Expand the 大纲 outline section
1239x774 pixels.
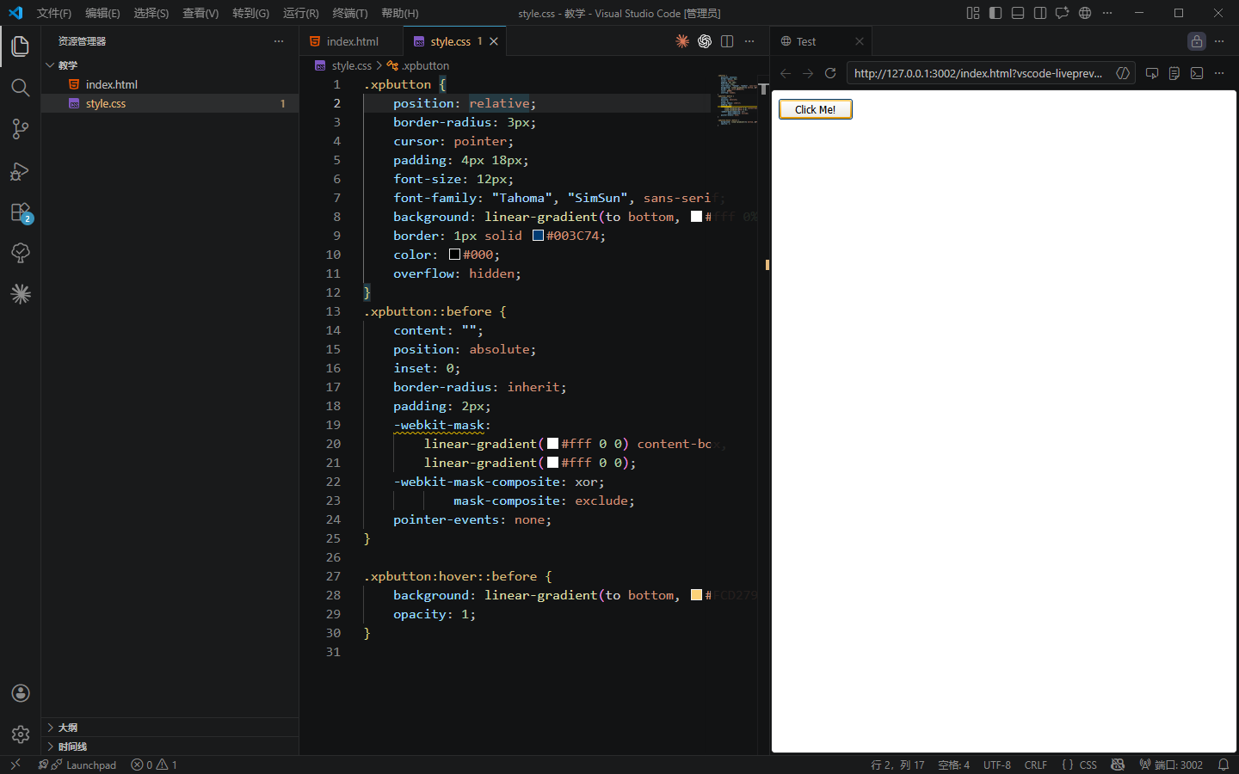coord(170,728)
